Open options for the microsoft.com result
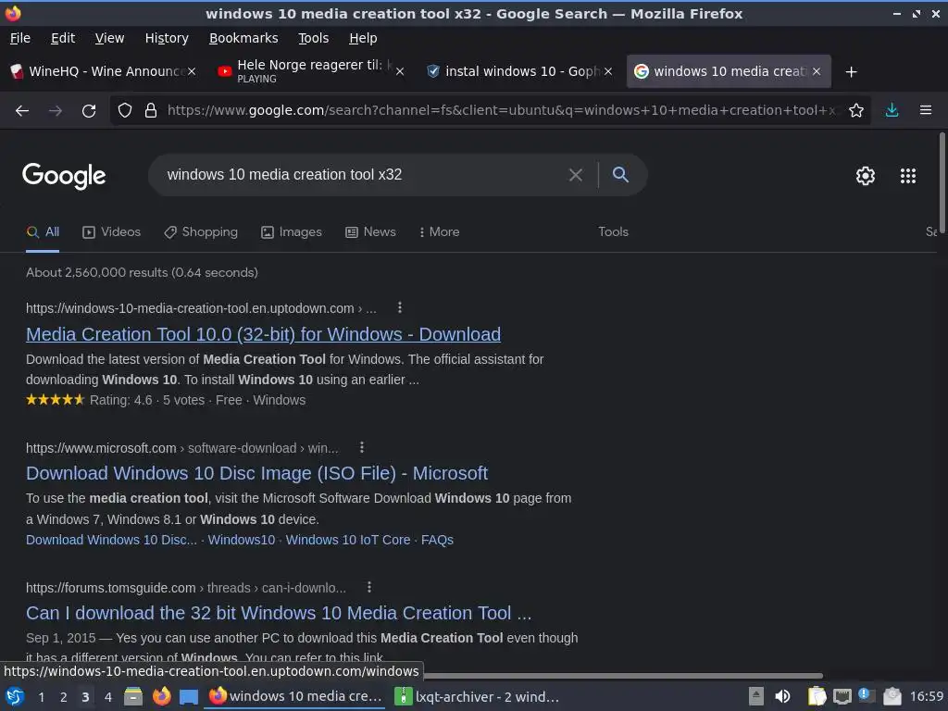948x711 pixels. [362, 447]
